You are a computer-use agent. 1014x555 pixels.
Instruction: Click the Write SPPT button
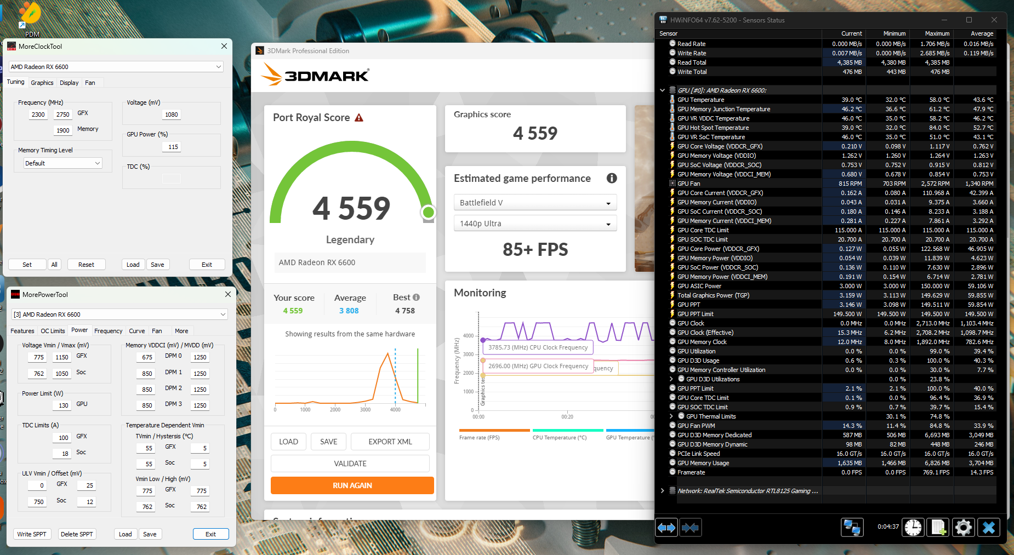click(32, 534)
